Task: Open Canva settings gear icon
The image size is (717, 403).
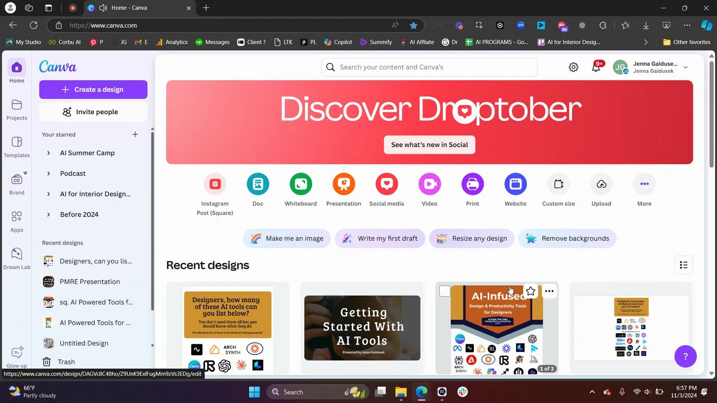Action: 574,67
